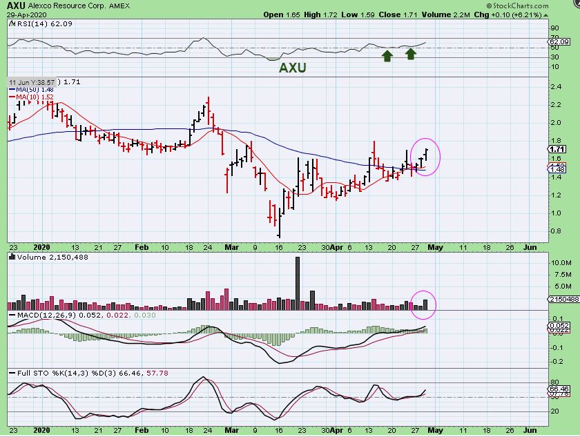The width and height of the screenshot is (580, 437).
Task: Click the 1.48 moving-average tag on price axis
Action: coord(557,169)
